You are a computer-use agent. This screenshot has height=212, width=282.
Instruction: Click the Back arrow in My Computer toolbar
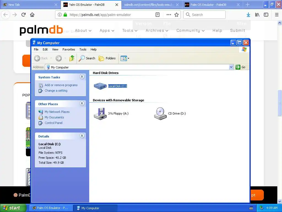pos(37,58)
